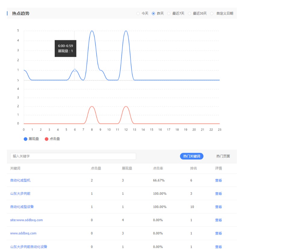Image resolution: width=284 pixels, height=249 pixels.
Task: Click the 排名 column header
Action: [x=194, y=168]
